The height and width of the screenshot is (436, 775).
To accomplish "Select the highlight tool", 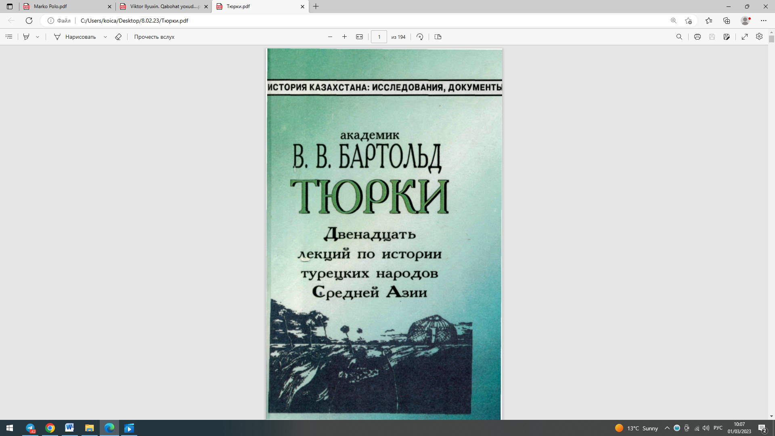I will click(x=26, y=37).
